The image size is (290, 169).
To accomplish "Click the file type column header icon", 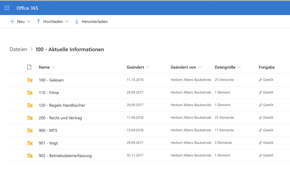I will tap(29, 67).
